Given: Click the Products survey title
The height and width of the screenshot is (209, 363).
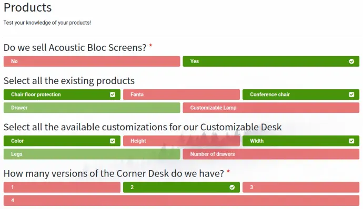Looking at the screenshot, I should coord(27,7).
